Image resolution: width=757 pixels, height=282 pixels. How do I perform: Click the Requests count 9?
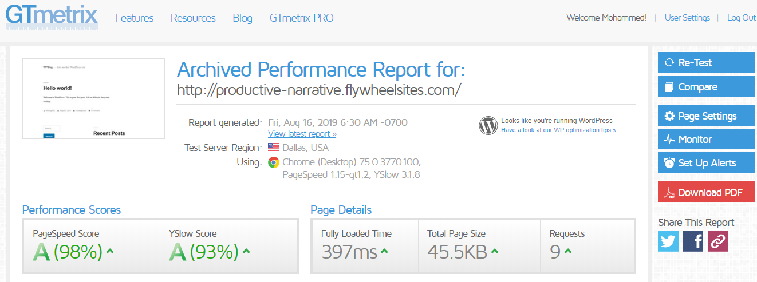point(555,252)
